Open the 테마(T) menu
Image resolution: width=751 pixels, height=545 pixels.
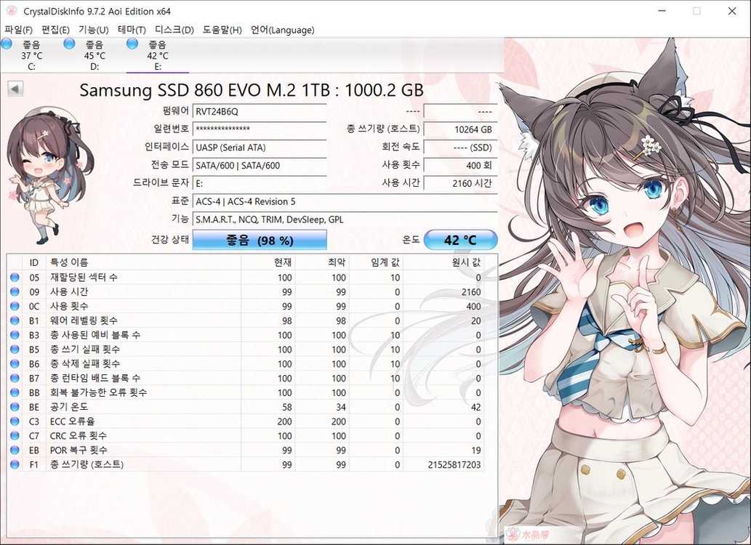pos(132,30)
